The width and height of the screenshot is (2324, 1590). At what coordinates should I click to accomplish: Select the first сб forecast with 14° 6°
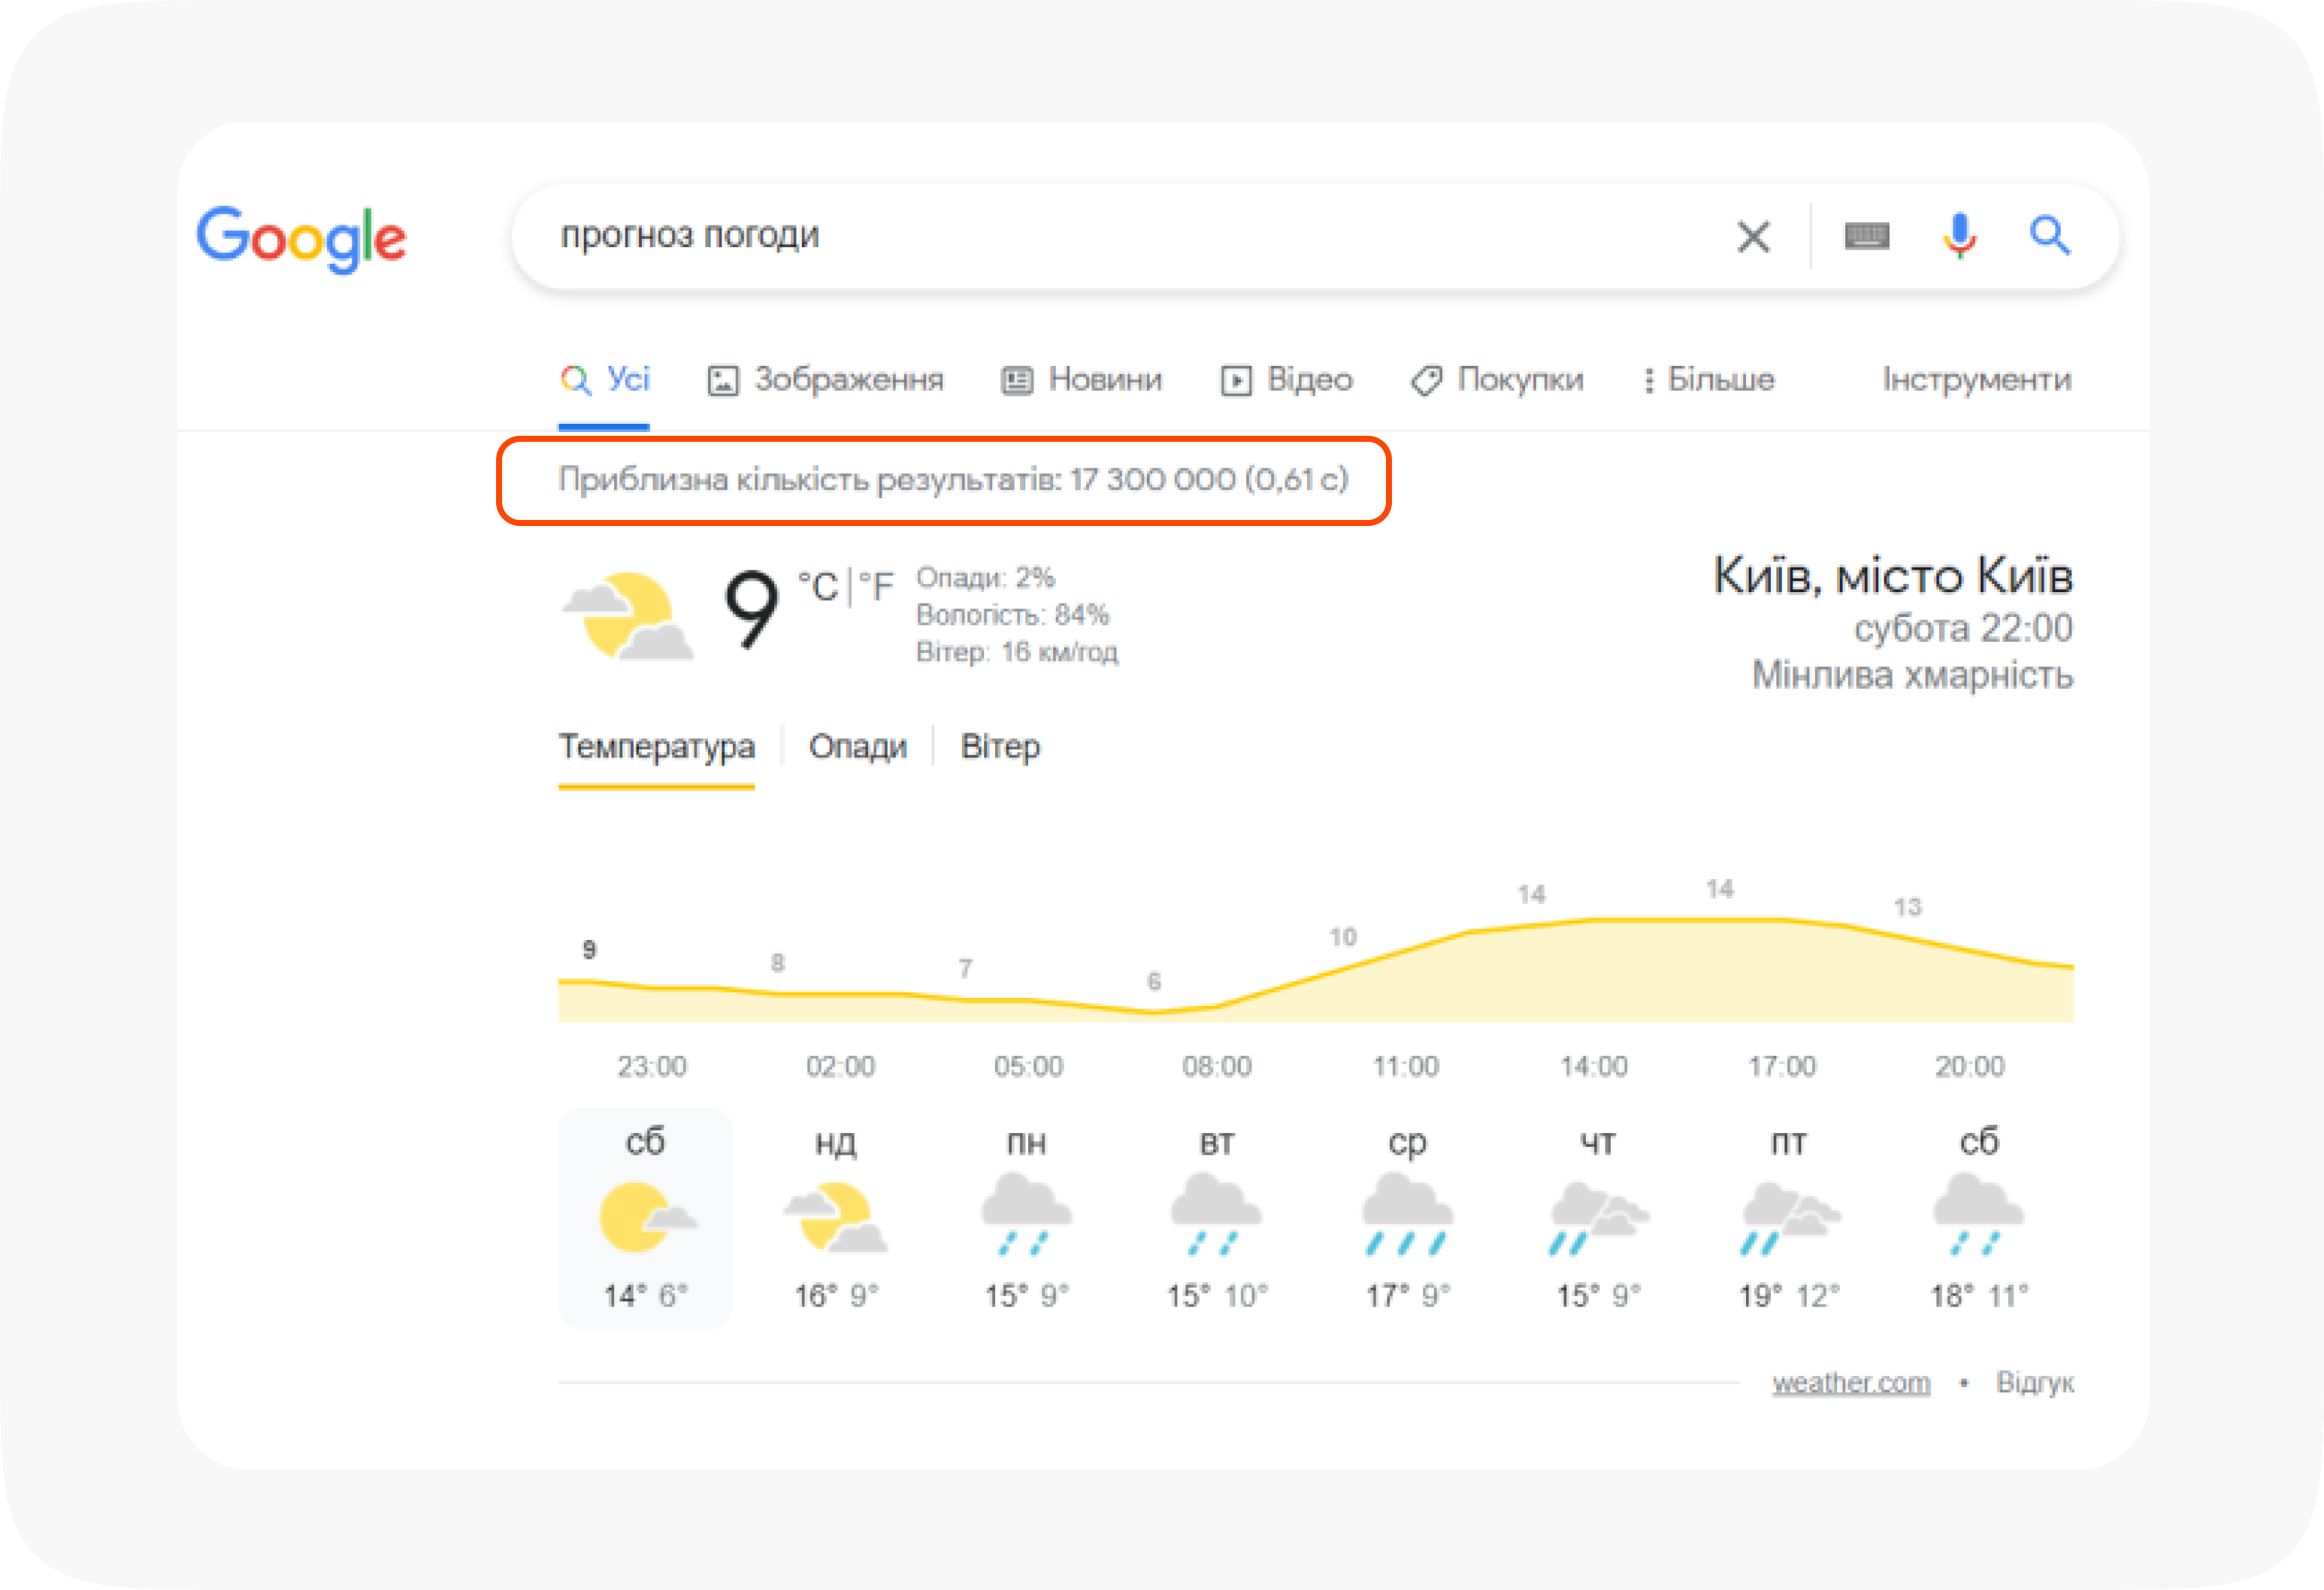(645, 1217)
